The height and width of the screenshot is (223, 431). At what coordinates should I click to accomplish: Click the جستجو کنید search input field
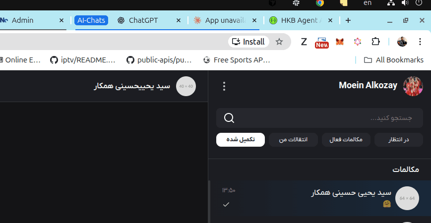coord(327,118)
